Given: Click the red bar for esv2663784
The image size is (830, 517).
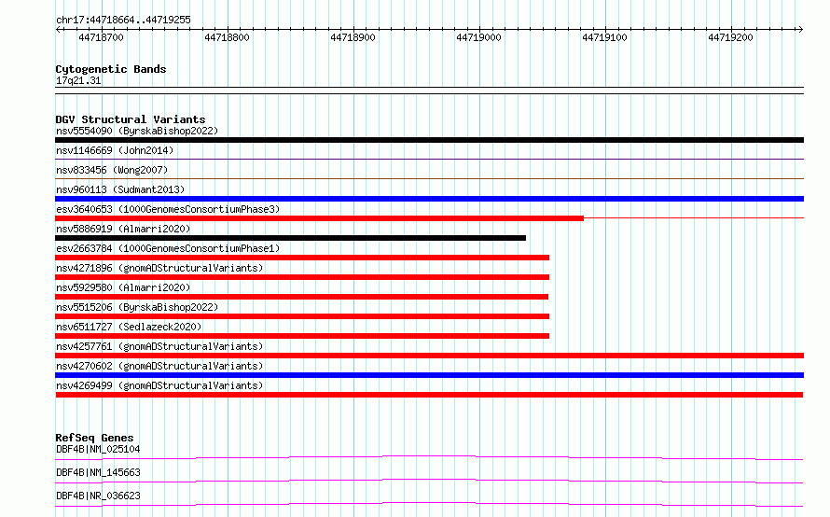Looking at the screenshot, I should click(x=302, y=258).
